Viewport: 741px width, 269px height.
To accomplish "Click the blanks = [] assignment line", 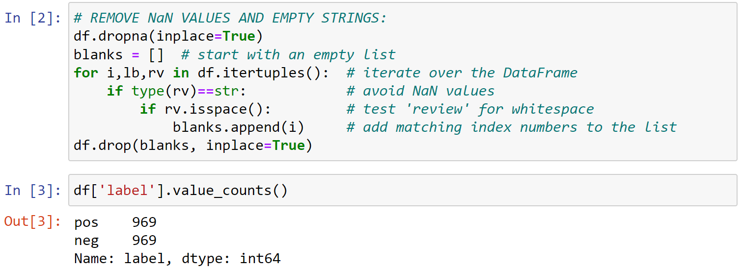I will pos(119,54).
